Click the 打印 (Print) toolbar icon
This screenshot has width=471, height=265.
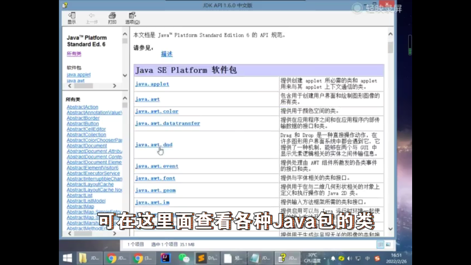(x=112, y=18)
